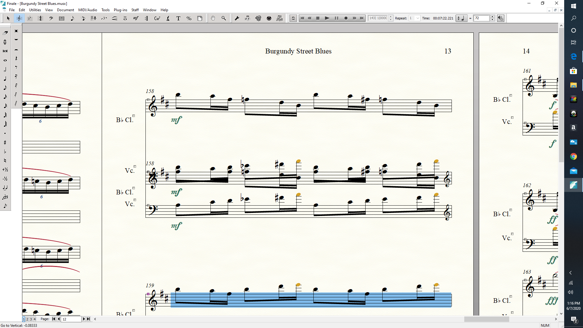
Task: Activate the Tuplet tool
Action: 104,18
